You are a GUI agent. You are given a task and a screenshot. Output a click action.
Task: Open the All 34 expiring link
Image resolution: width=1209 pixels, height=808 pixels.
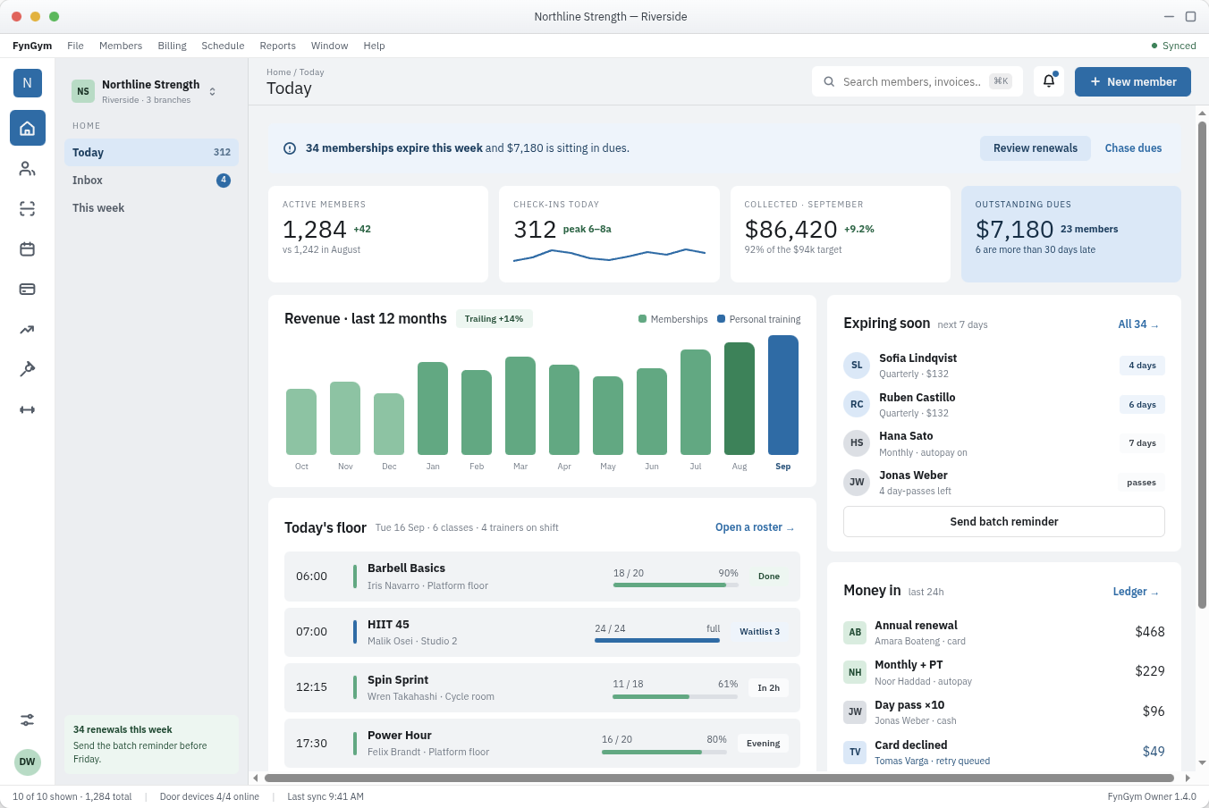click(x=1138, y=324)
